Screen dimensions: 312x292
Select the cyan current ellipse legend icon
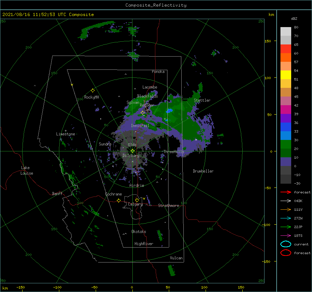coord(286,244)
